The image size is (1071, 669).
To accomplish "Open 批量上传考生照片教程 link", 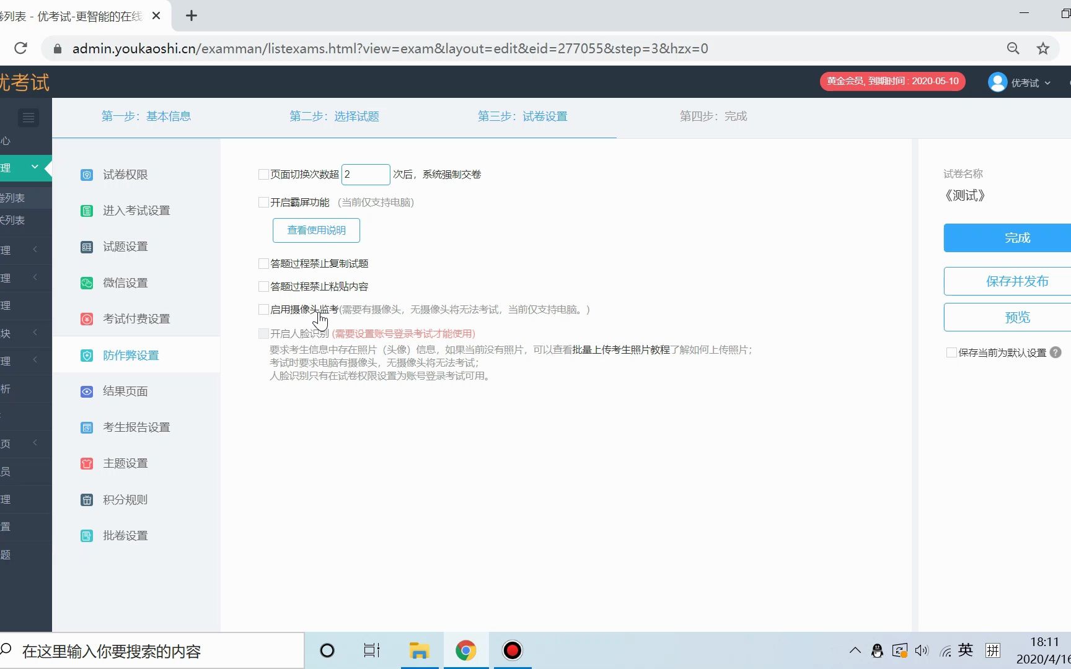I will pyautogui.click(x=621, y=350).
